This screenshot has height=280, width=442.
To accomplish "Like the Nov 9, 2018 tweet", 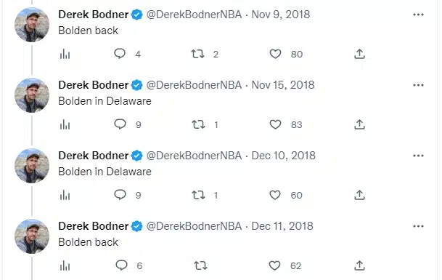I will tap(275, 54).
